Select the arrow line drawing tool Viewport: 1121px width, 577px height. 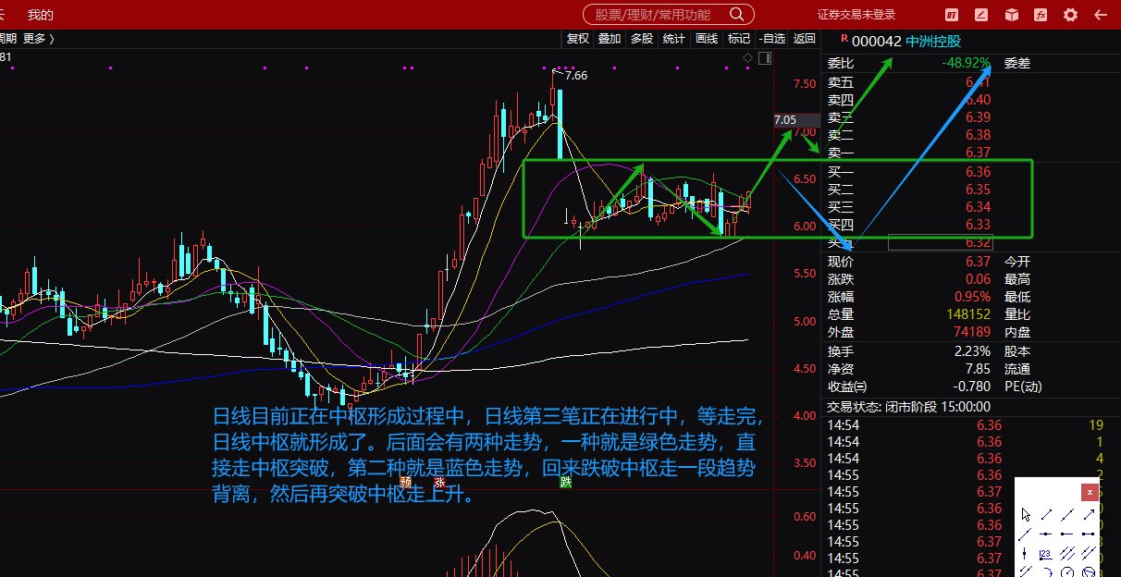(x=1089, y=515)
